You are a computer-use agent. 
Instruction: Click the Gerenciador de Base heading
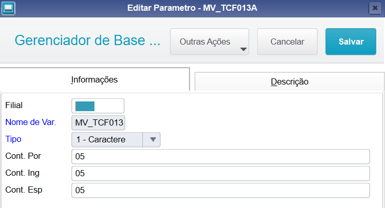coord(87,40)
